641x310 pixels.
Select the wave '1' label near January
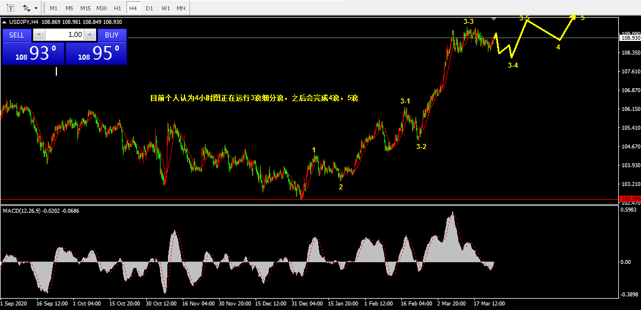click(x=314, y=150)
